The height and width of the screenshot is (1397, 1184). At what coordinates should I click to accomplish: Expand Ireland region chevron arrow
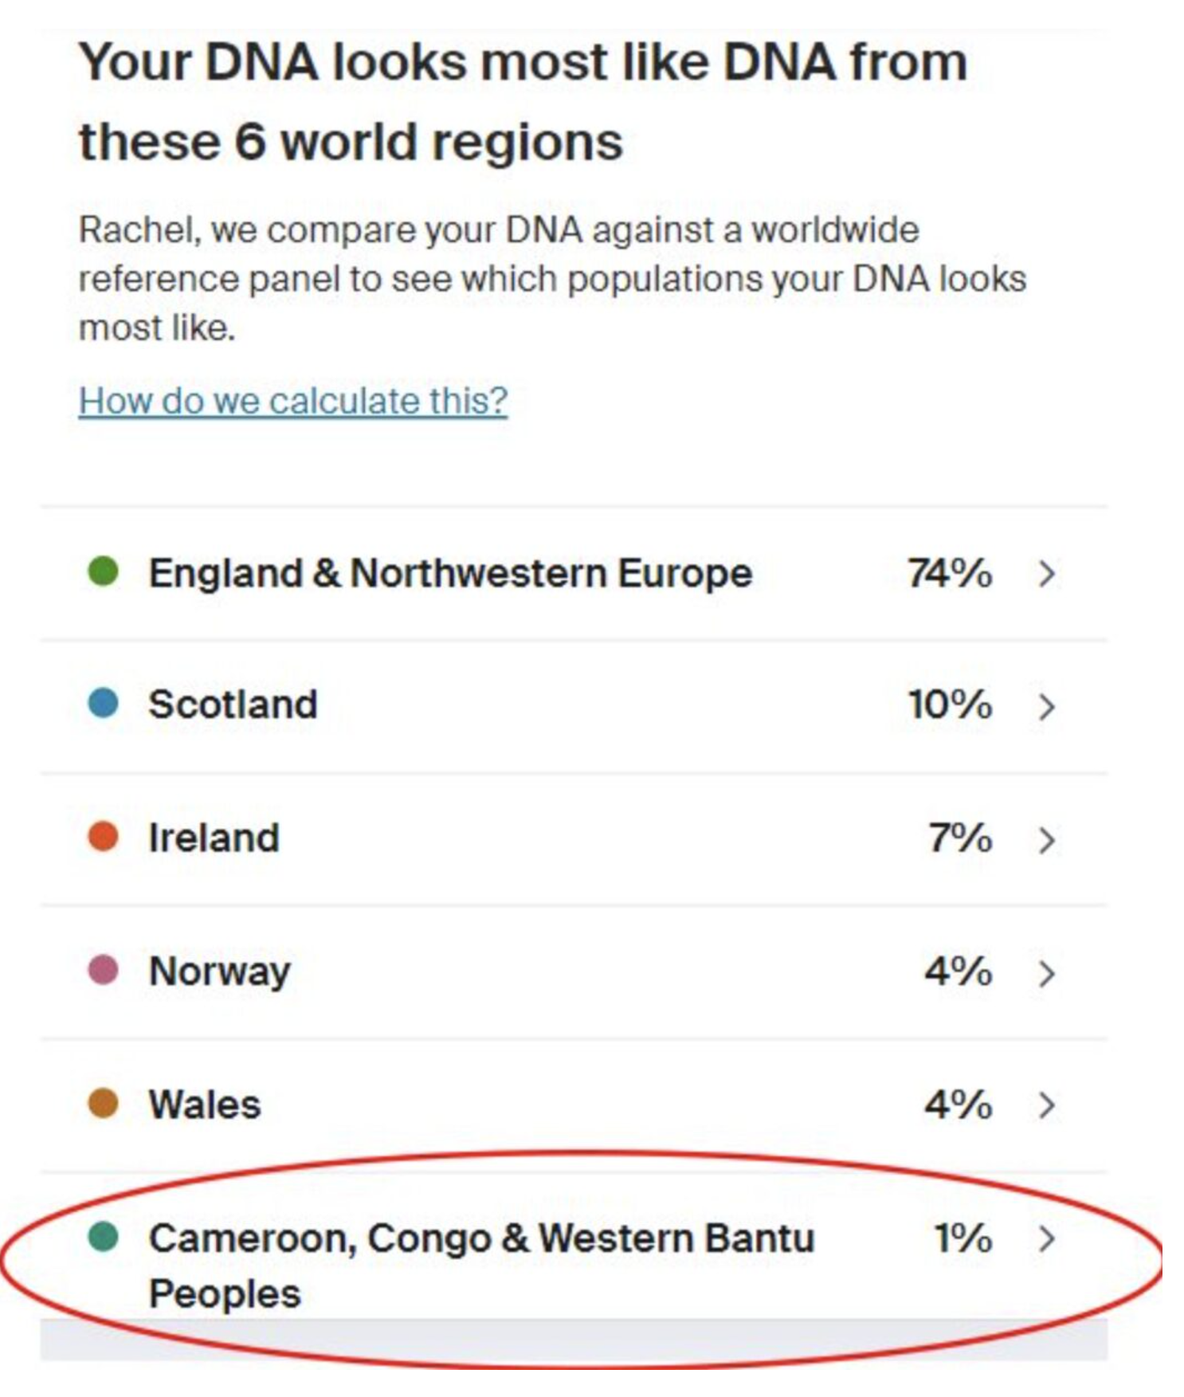coord(1047,840)
